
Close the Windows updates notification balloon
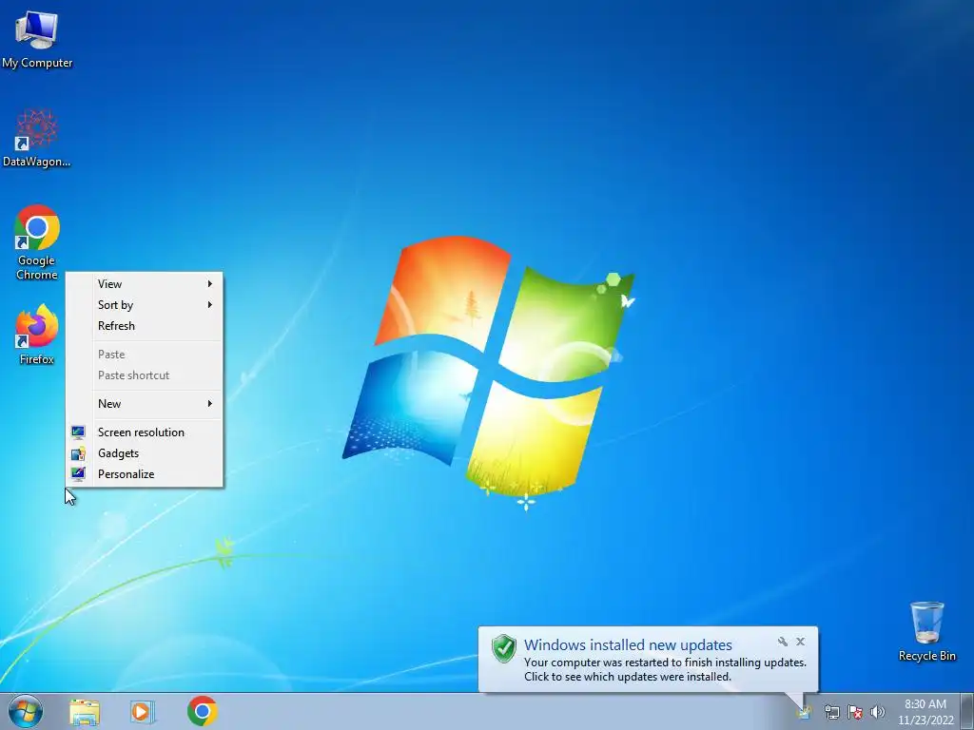coord(801,642)
